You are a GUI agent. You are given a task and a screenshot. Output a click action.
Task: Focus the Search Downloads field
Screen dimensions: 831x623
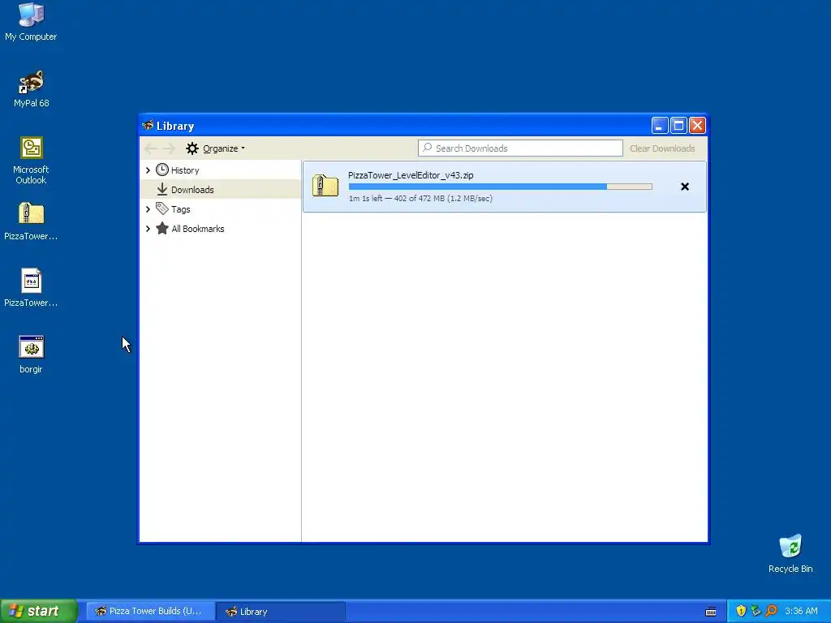pos(520,148)
